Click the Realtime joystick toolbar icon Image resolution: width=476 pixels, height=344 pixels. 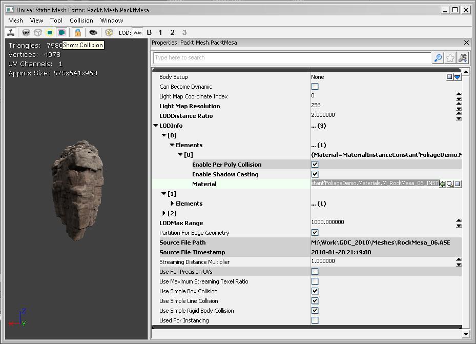(x=11, y=32)
